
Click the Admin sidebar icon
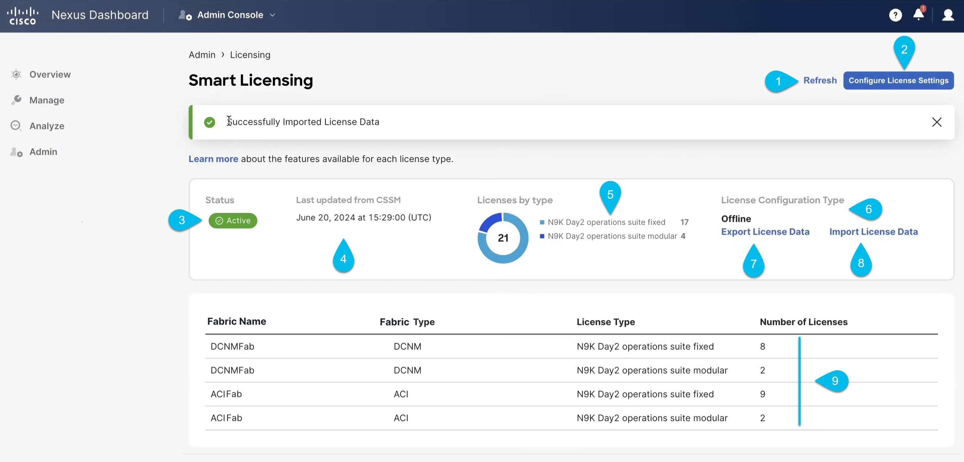click(16, 152)
